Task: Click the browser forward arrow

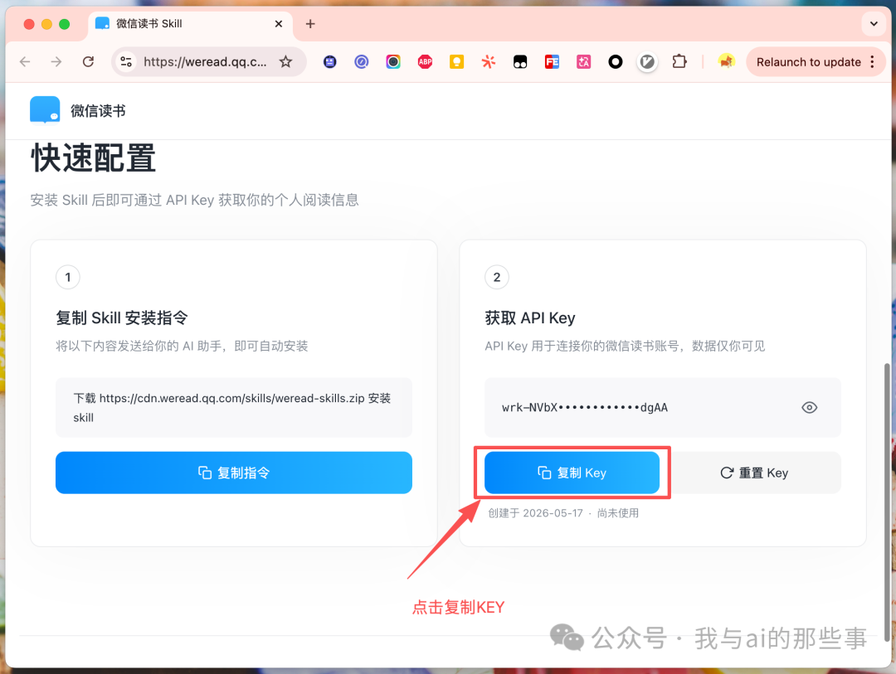Action: click(x=56, y=61)
